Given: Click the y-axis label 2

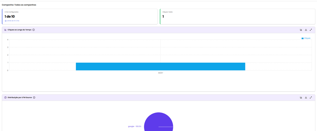Looking at the screenshot, I should click(x=8, y=55).
